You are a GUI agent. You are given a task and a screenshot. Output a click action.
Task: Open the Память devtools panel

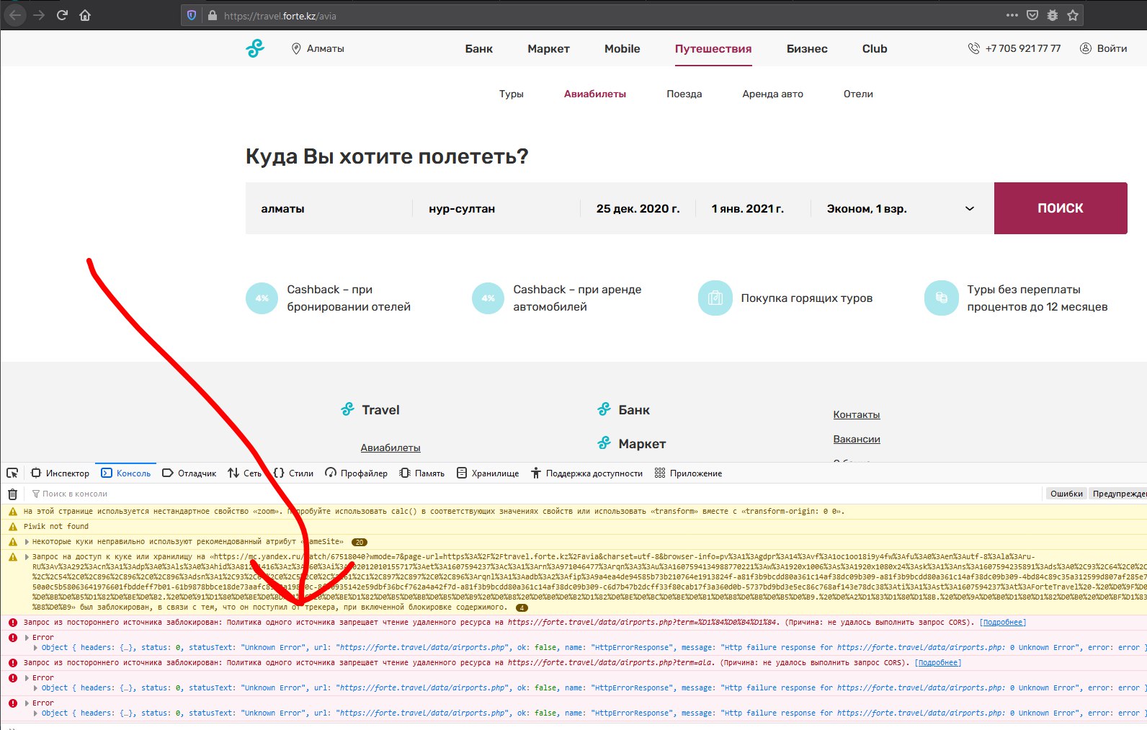tap(422, 473)
